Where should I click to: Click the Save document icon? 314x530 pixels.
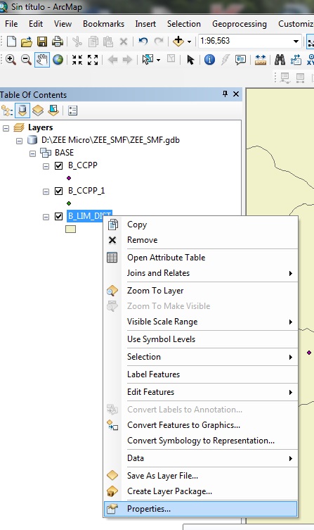(42, 42)
